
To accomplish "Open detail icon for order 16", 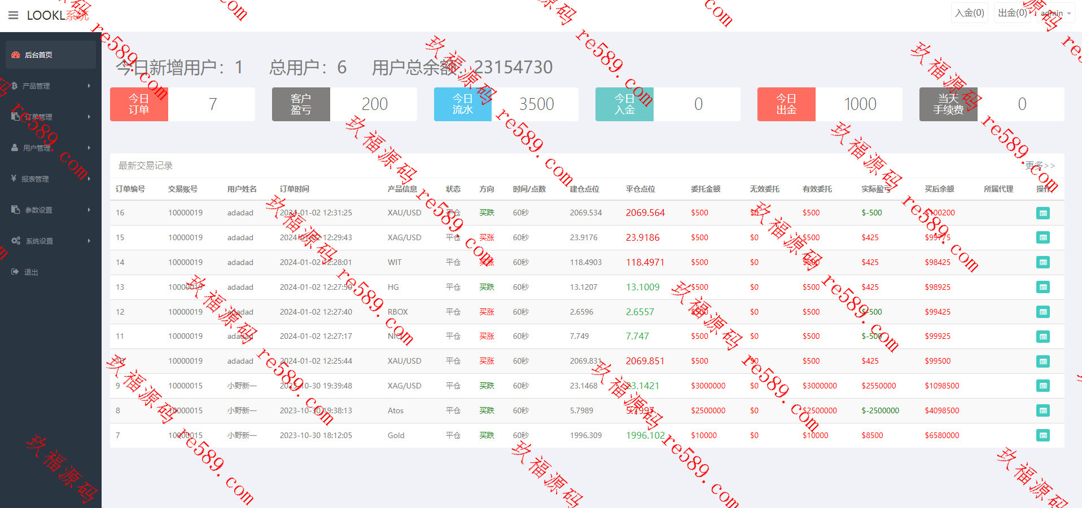I will (x=1043, y=213).
